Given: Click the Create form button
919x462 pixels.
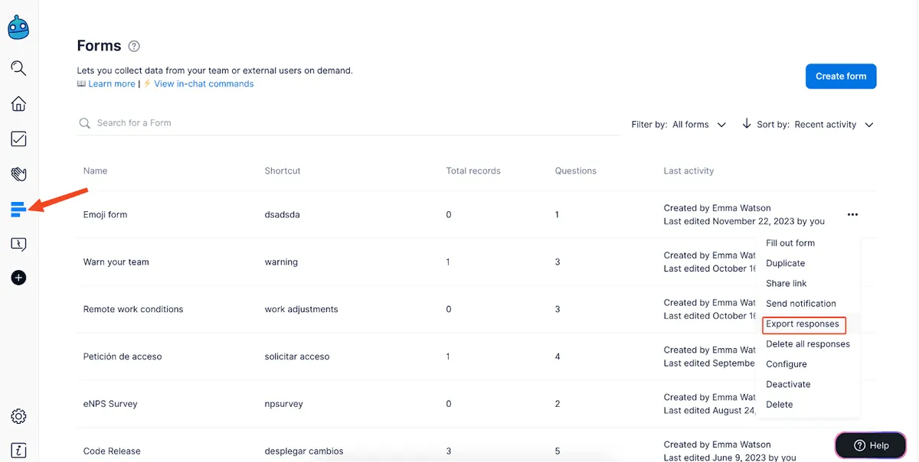Looking at the screenshot, I should (841, 76).
